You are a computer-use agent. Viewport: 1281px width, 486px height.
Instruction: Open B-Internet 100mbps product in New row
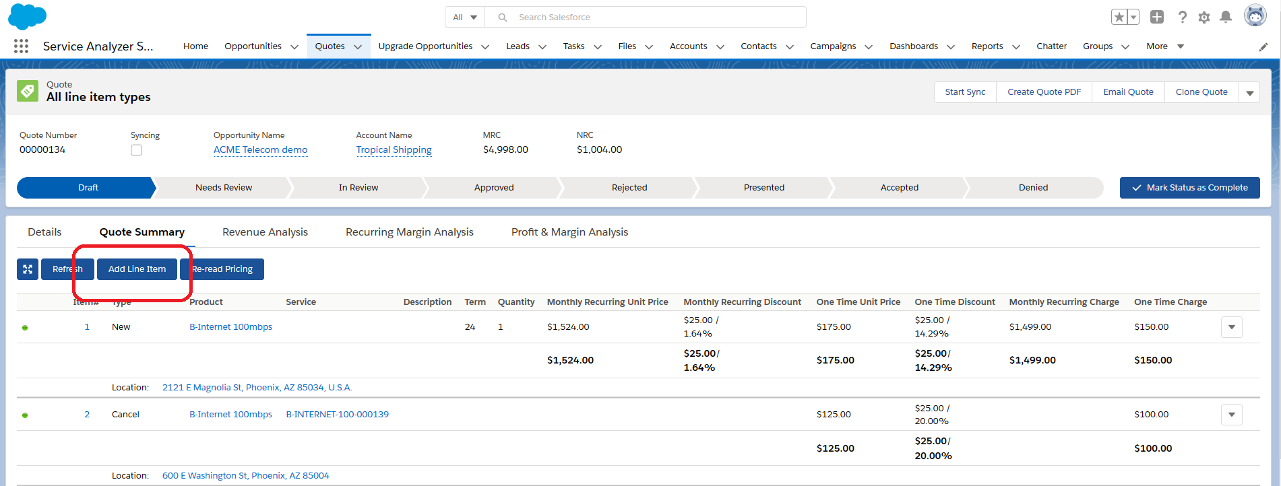230,327
